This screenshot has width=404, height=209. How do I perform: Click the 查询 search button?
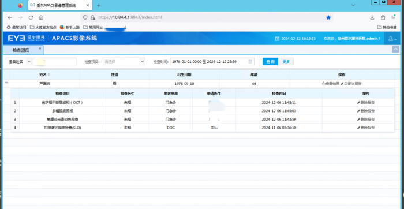click(x=270, y=62)
